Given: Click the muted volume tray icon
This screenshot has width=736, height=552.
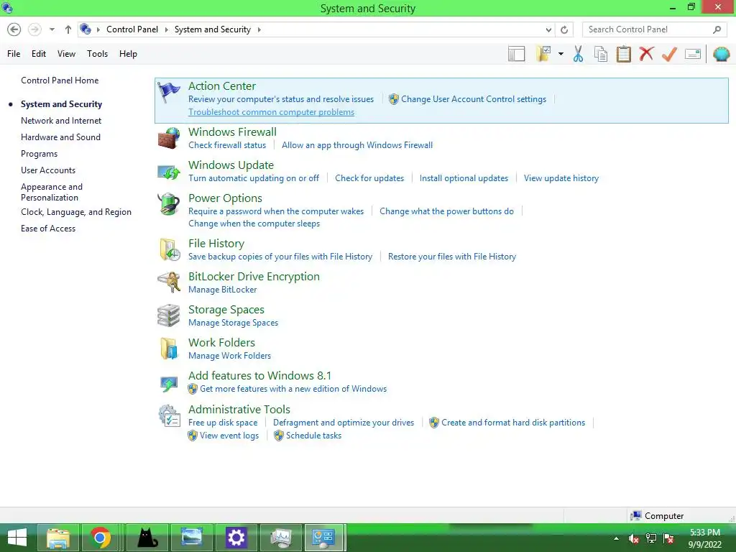Looking at the screenshot, I should coord(634,538).
